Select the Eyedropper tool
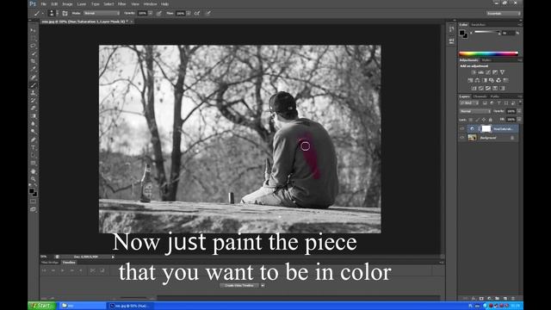The height and width of the screenshot is (310, 551). [x=33, y=69]
